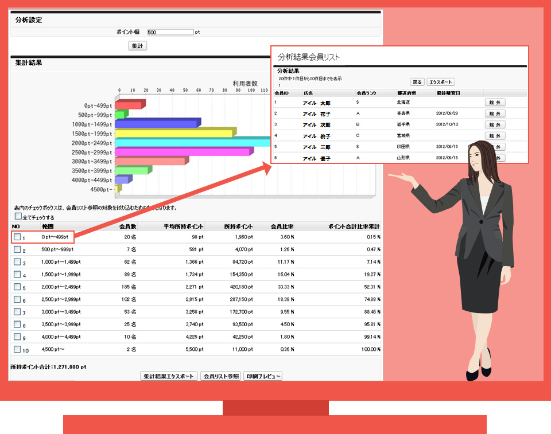
Task: Click 除外 for member アイル 太郎
Action: click(495, 102)
